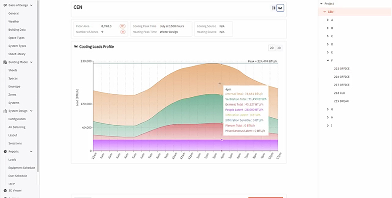Go to Envelope page
Viewport: 392px width, 198px height.
click(14, 87)
